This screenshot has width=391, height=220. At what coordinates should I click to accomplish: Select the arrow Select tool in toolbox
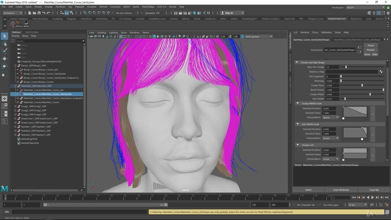coord(4,36)
